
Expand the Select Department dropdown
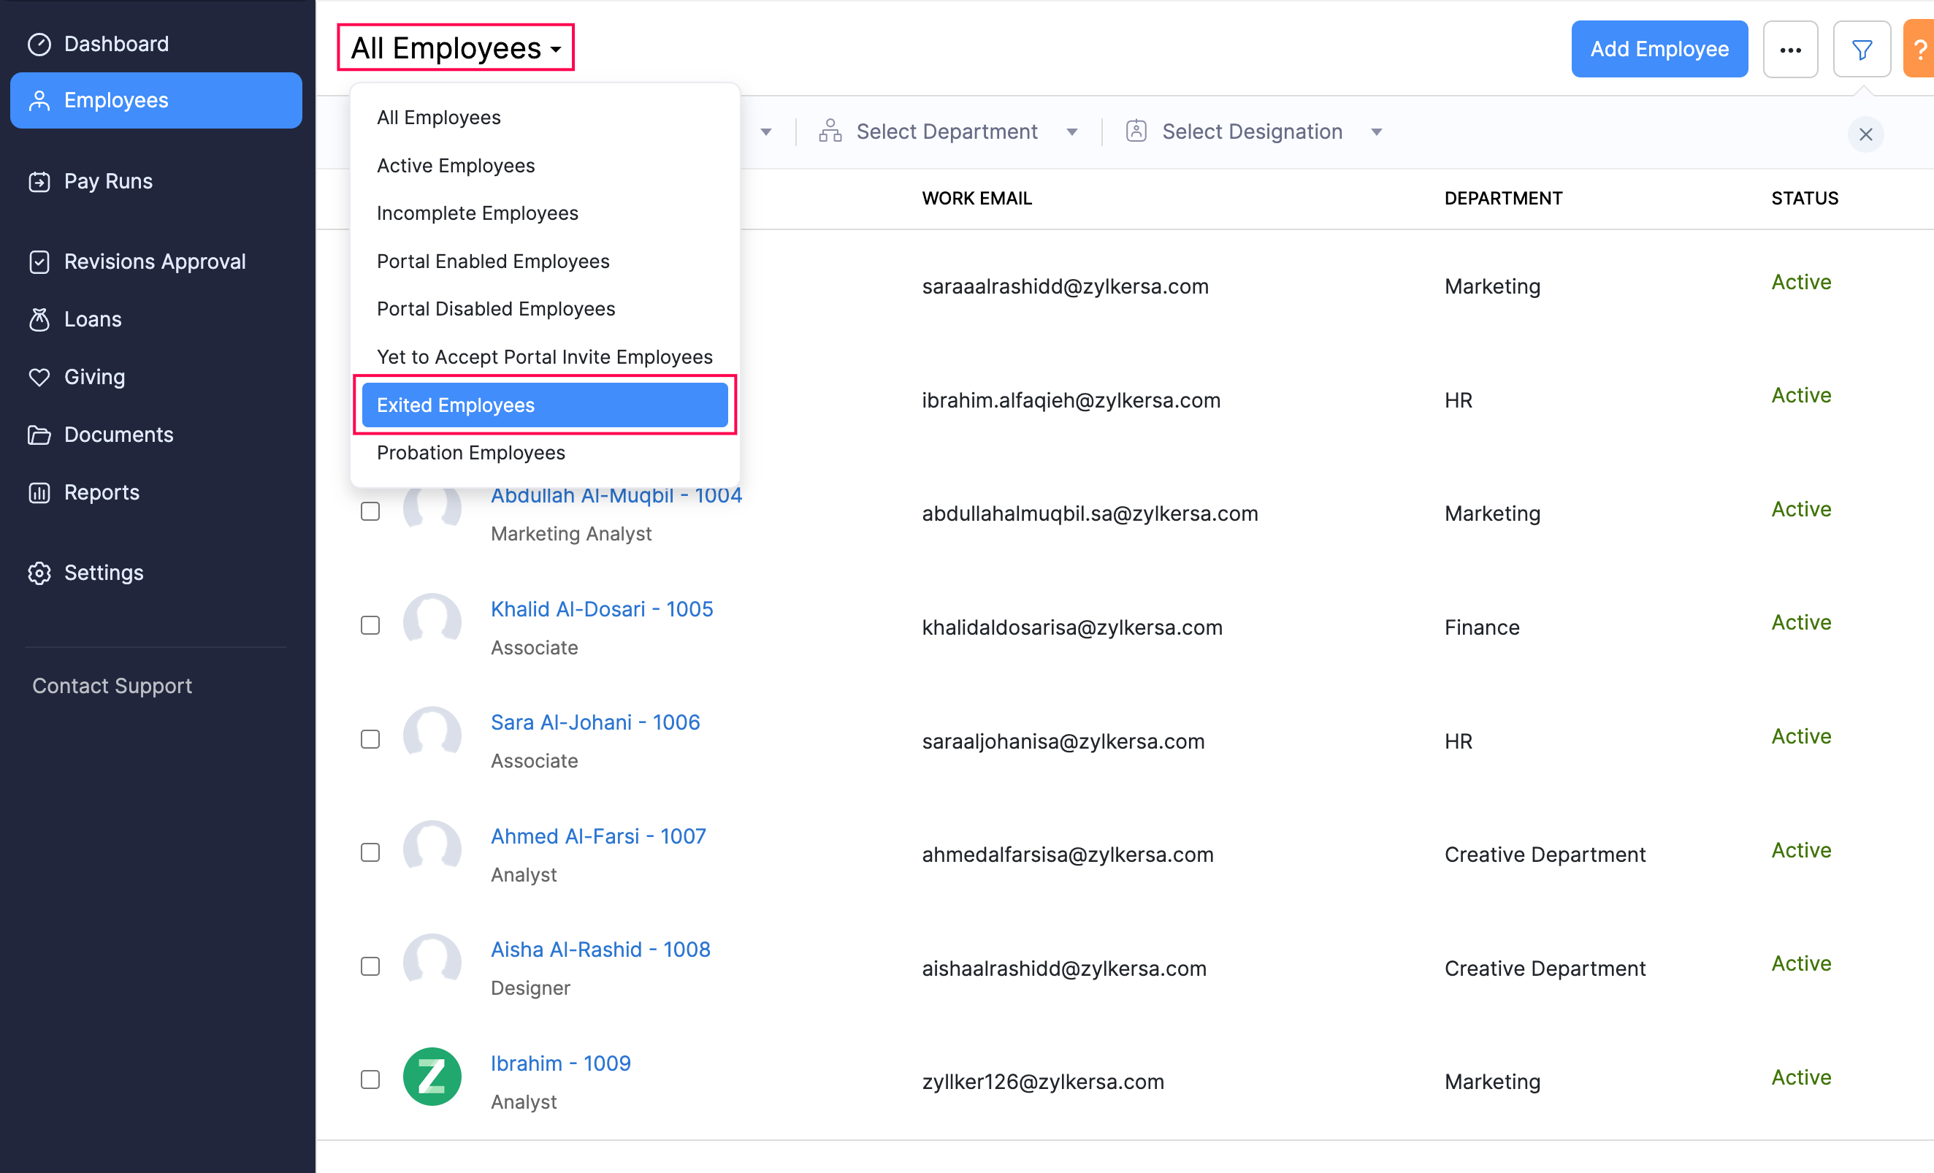point(946,131)
